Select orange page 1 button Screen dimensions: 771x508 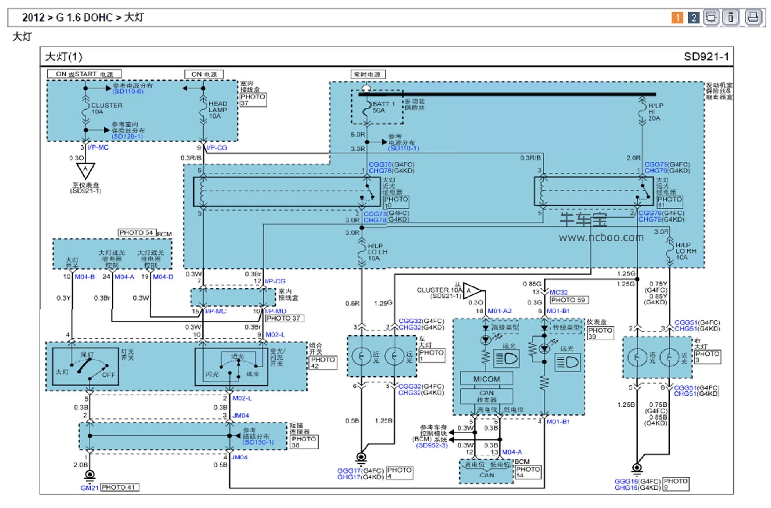[x=677, y=18]
